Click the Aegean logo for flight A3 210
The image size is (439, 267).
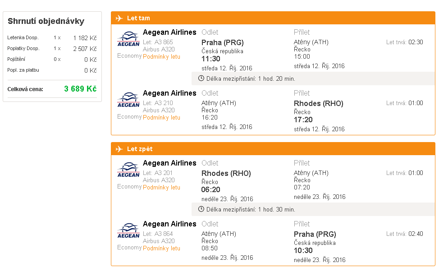tap(128, 100)
